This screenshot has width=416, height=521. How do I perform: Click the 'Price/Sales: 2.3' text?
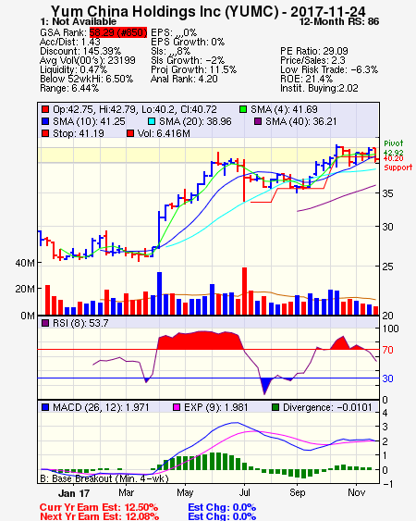[312, 60]
